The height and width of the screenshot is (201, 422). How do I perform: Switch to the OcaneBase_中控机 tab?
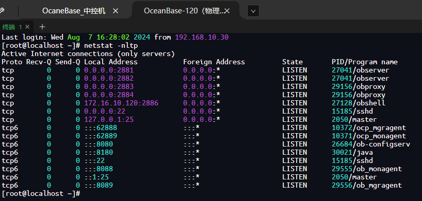[x=73, y=11]
